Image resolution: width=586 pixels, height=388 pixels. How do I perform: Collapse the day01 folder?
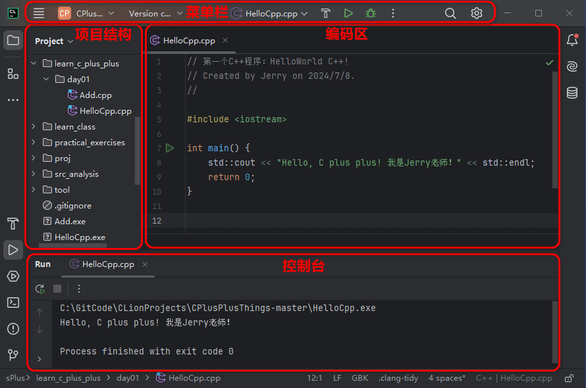point(46,80)
